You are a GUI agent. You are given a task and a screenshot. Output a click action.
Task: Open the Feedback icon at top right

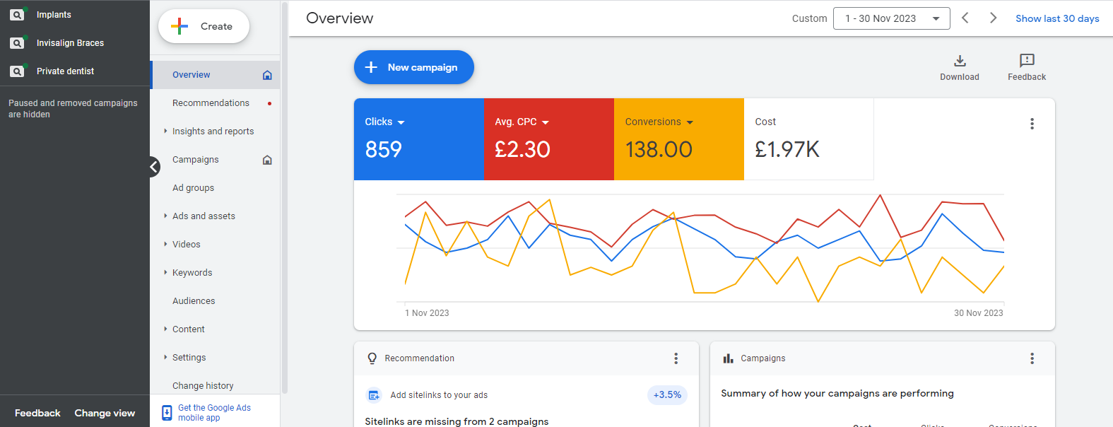(1026, 61)
